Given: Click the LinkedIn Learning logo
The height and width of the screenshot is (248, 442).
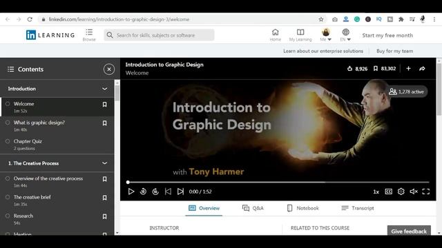Looking at the screenshot, I should pos(50,35).
